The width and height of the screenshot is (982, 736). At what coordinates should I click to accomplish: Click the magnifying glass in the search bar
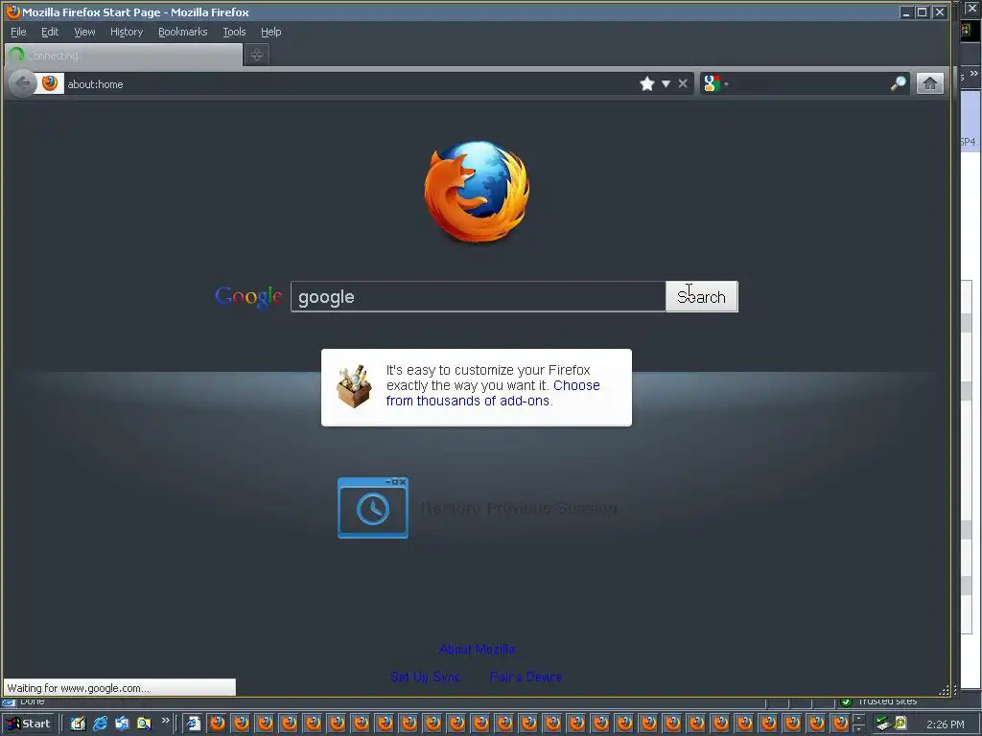(898, 83)
